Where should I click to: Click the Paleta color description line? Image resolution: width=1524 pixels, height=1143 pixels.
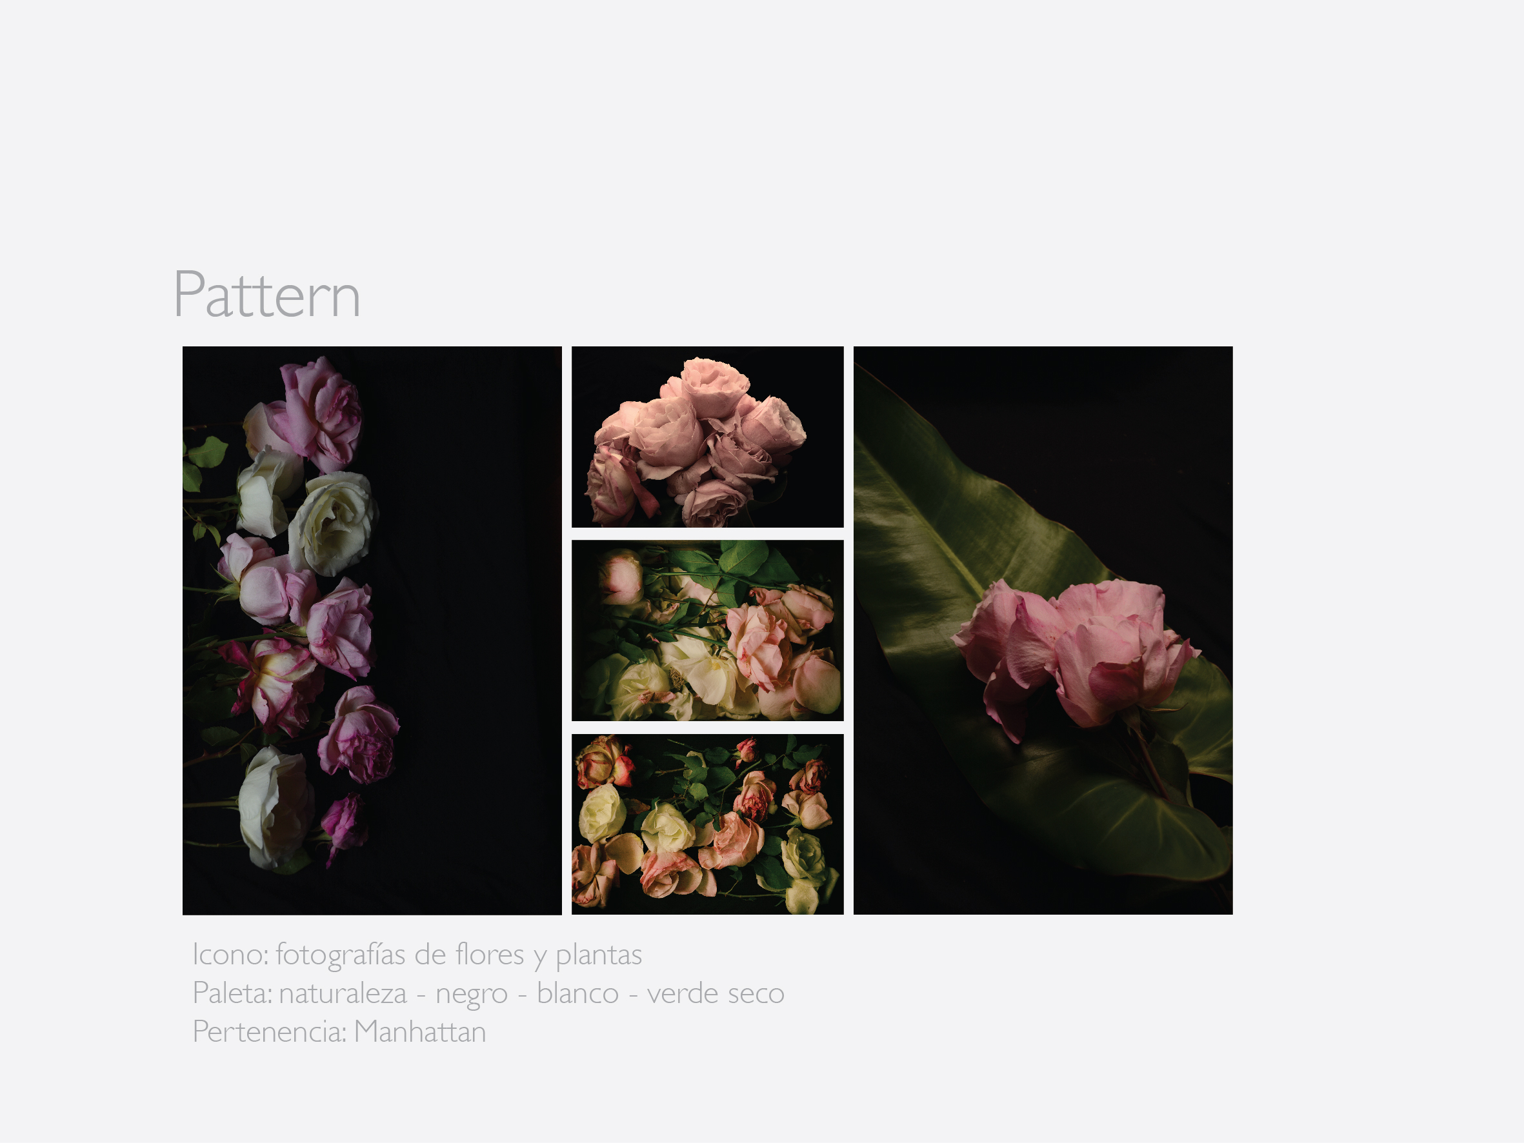(488, 993)
